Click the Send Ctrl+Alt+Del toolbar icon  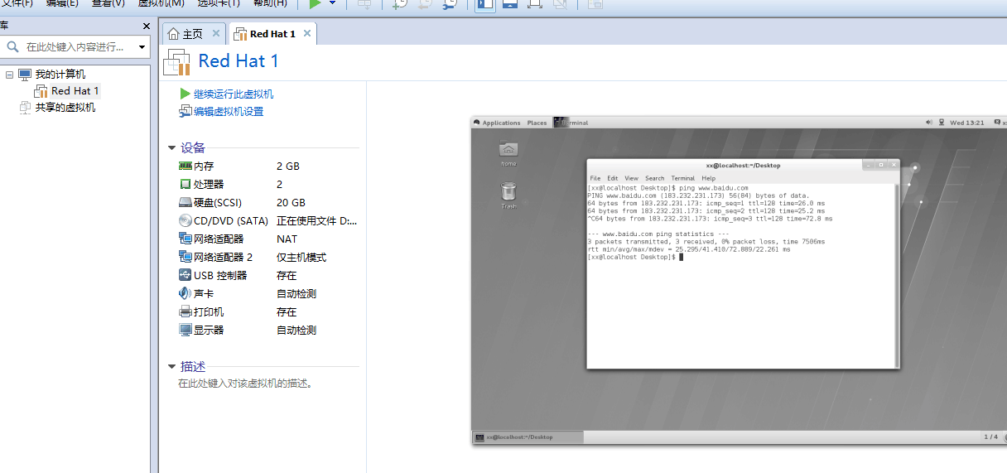point(364,4)
